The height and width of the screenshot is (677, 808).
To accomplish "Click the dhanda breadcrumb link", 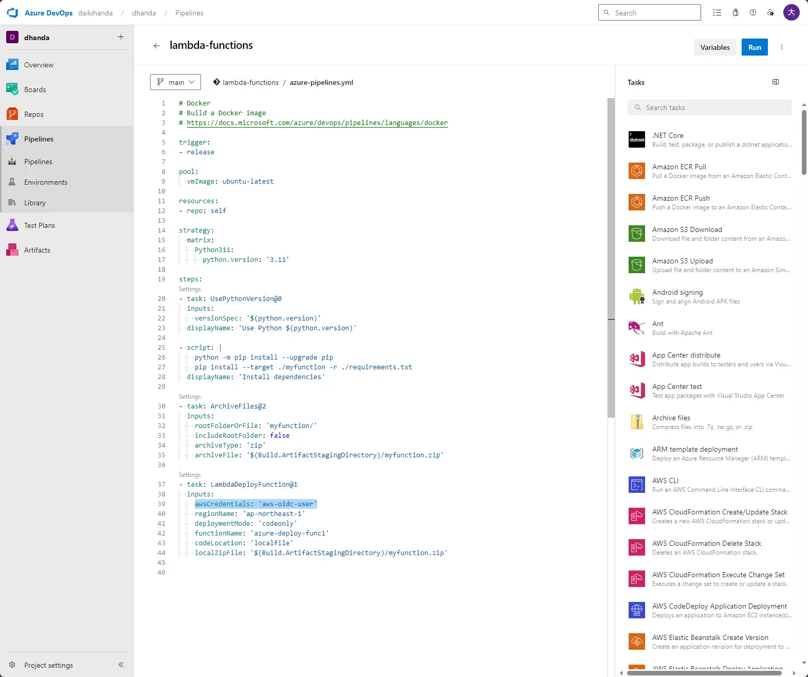I will tap(144, 13).
